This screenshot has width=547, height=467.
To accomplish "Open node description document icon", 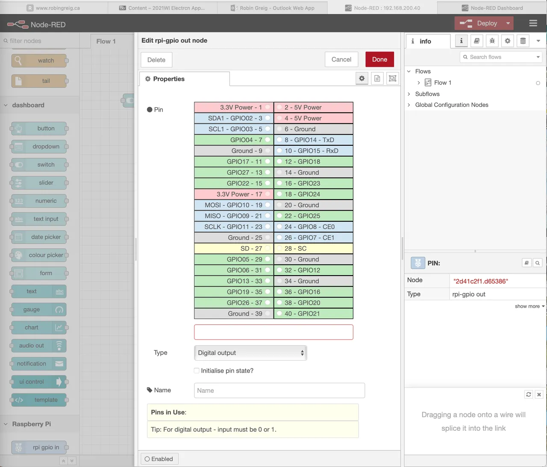I will click(x=377, y=79).
